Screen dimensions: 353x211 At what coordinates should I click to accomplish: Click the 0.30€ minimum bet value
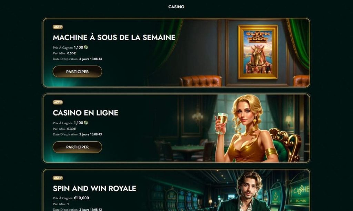point(72,129)
